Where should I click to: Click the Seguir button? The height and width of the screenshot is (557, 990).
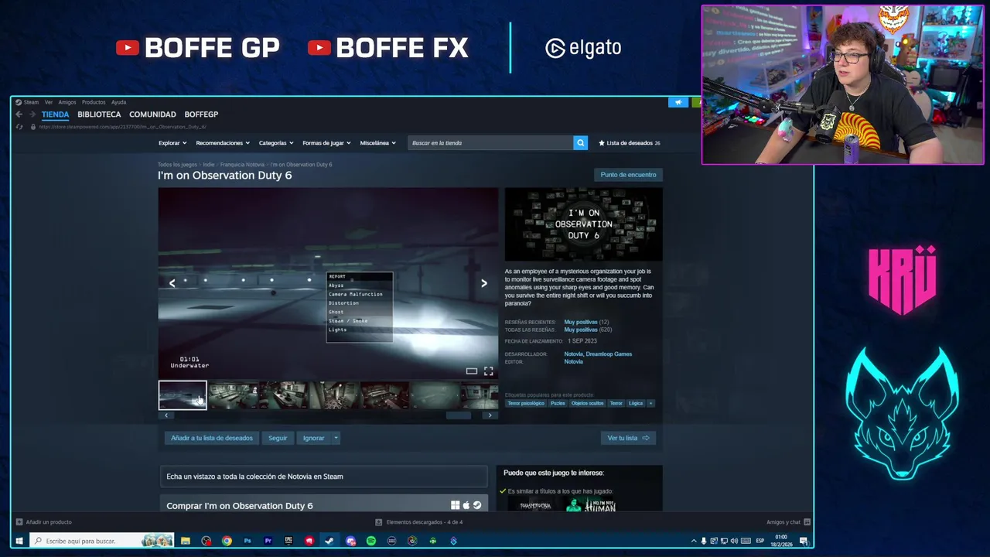pos(278,438)
